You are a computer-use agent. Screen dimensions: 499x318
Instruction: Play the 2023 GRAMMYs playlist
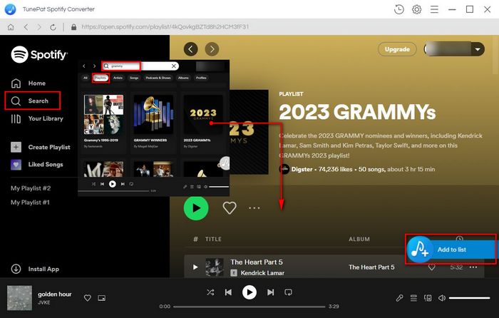pos(196,208)
